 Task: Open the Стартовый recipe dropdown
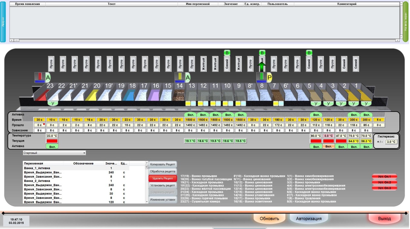coord(54,153)
